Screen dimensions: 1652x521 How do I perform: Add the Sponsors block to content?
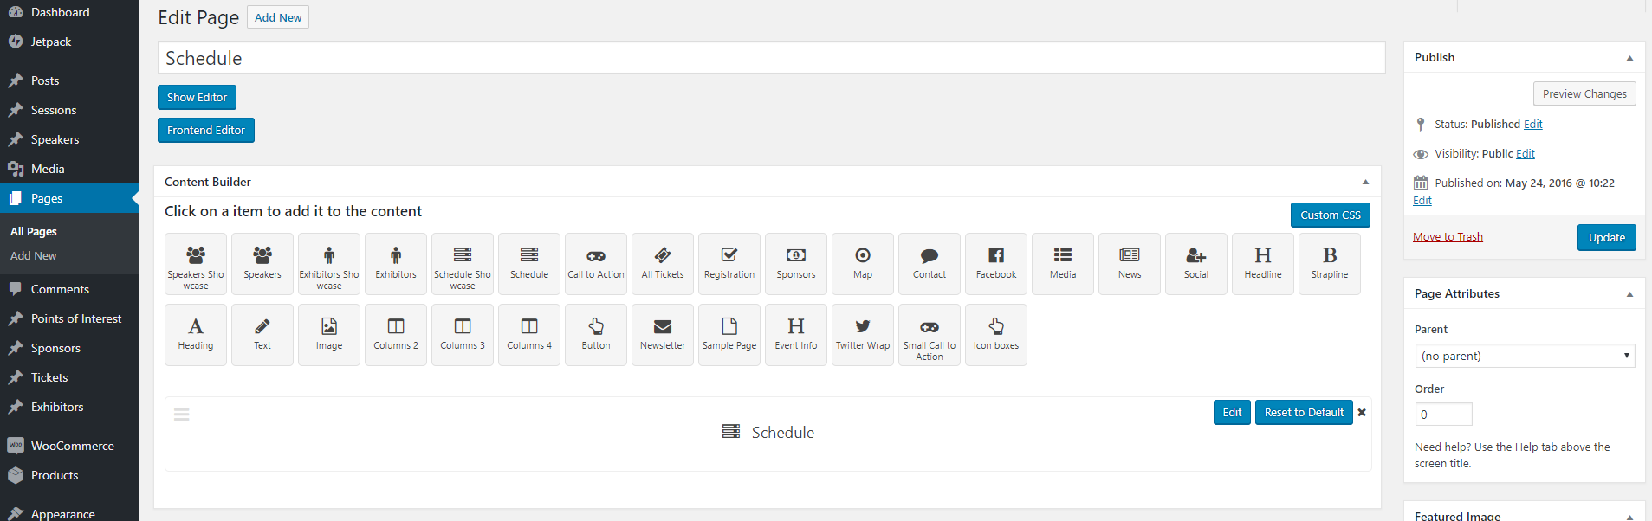[796, 264]
